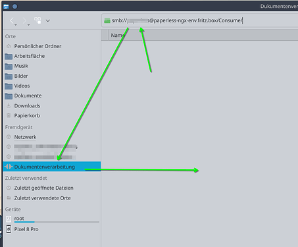
Task: Click the root disk usage bar
Action: [x=57, y=222]
